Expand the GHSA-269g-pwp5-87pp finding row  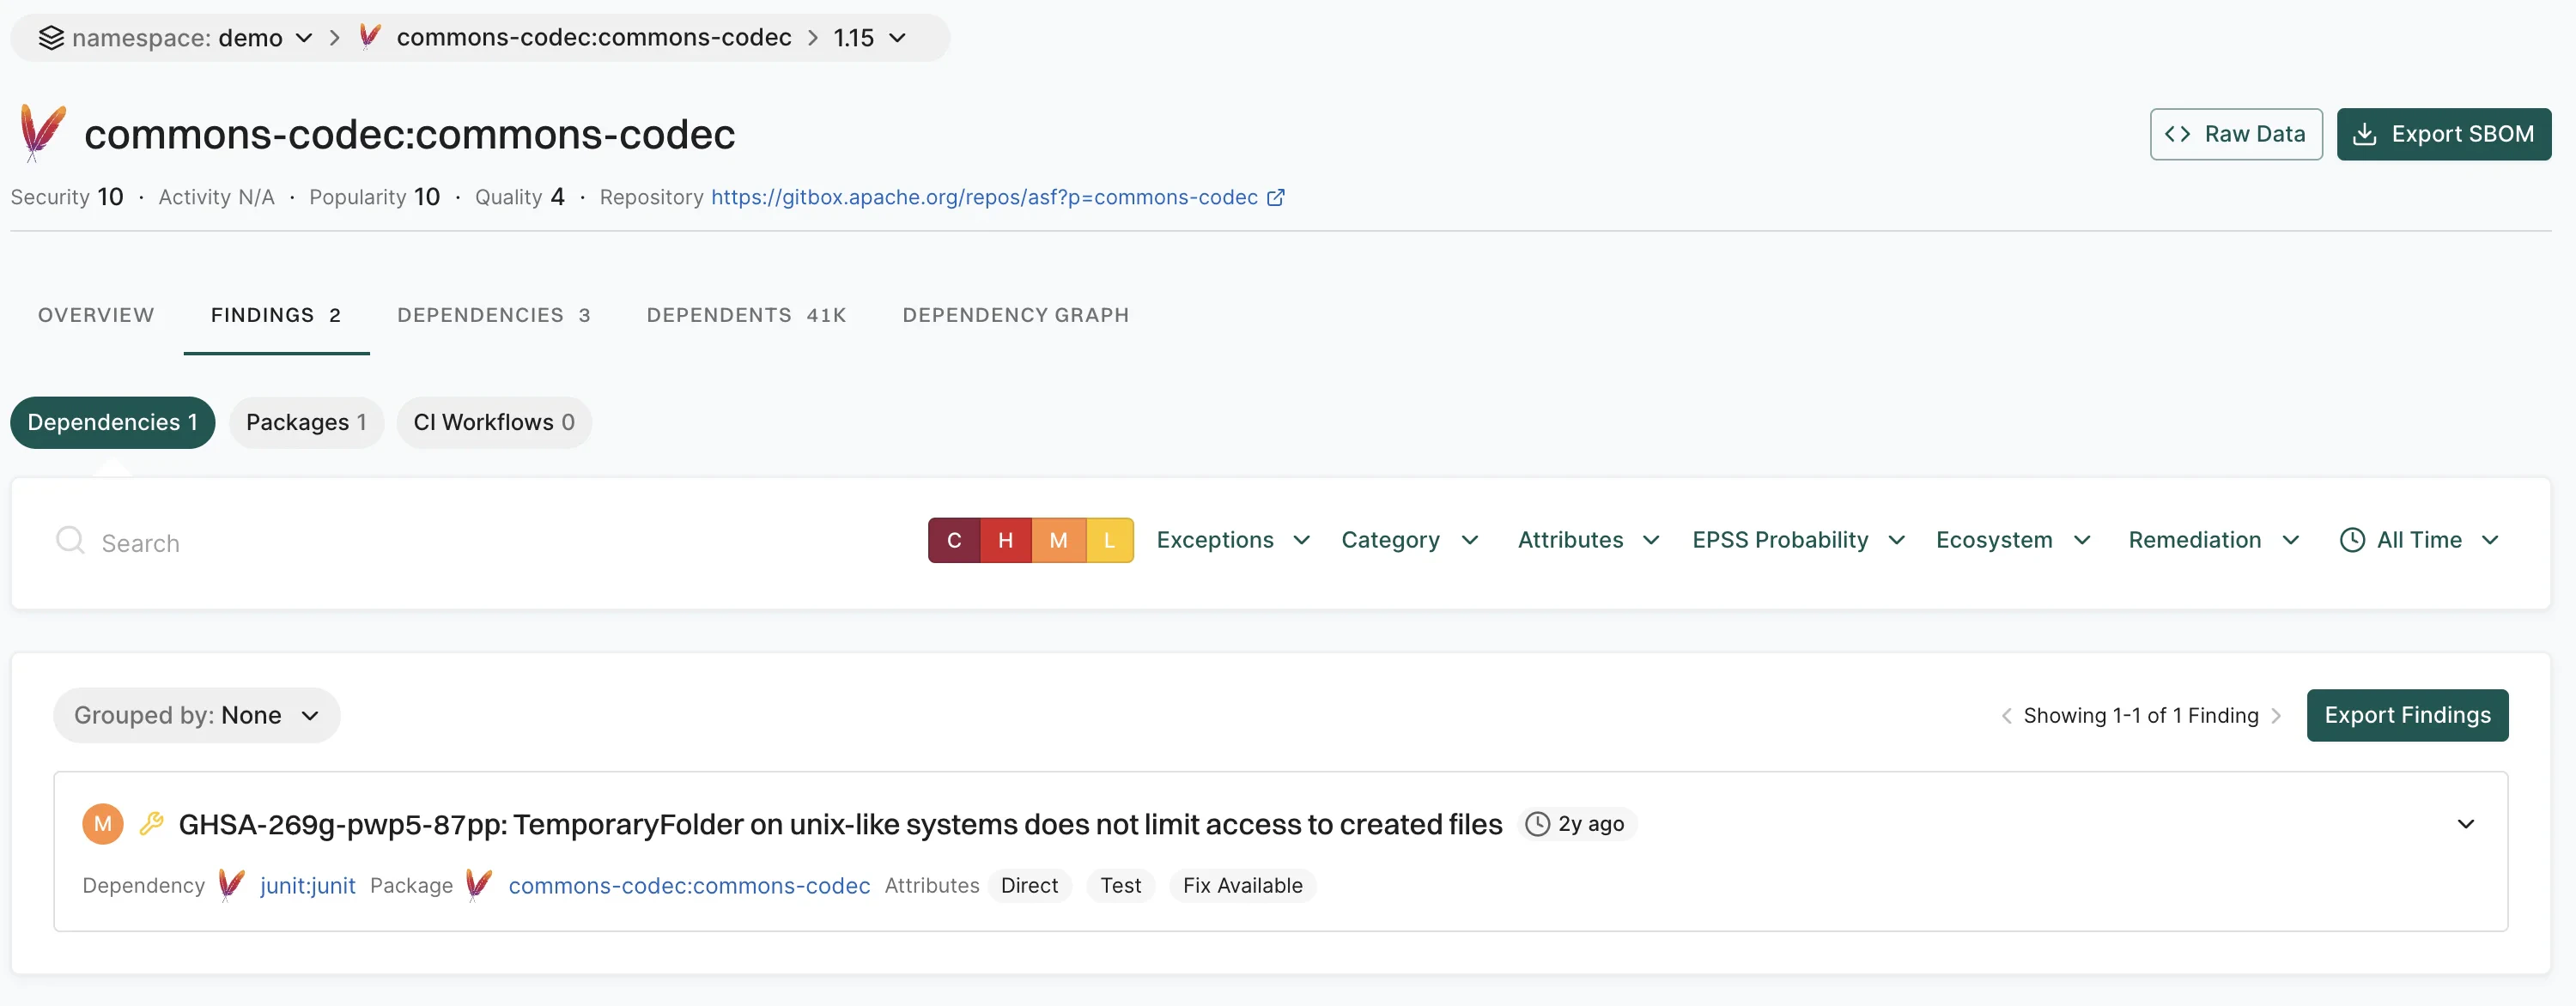[x=2466, y=824]
